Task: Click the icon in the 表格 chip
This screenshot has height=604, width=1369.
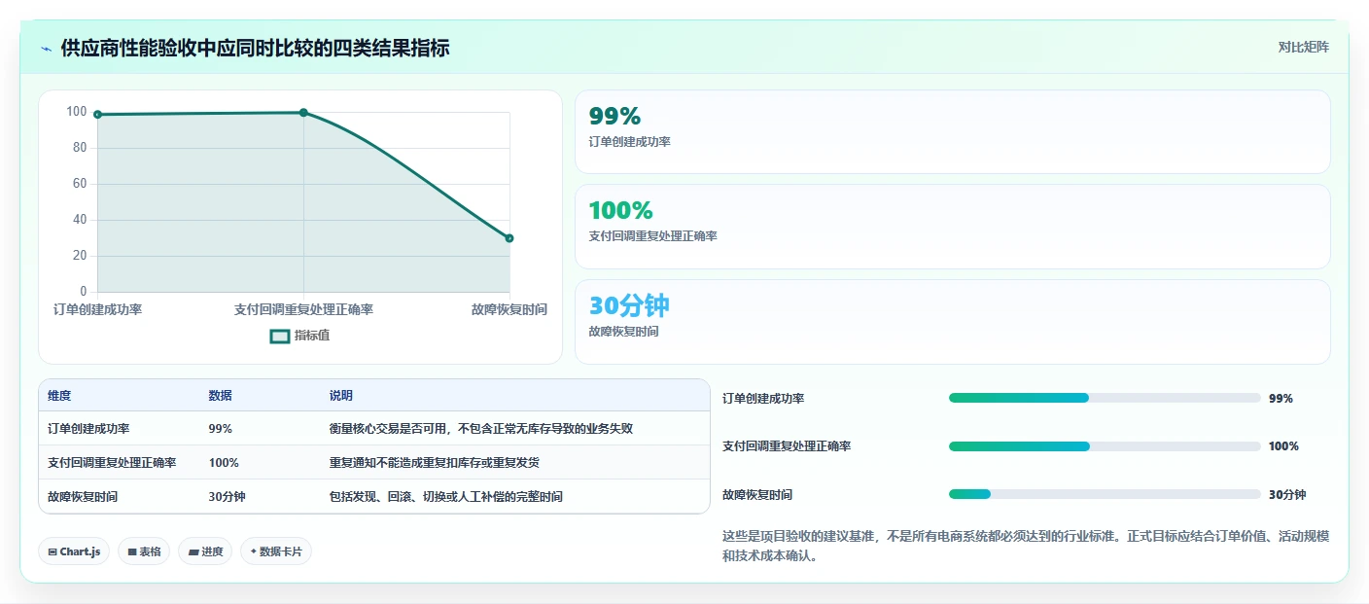Action: [x=132, y=551]
